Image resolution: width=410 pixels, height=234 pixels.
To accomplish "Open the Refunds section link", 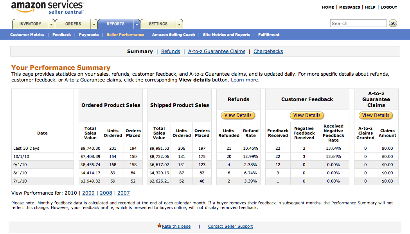I will point(171,51).
